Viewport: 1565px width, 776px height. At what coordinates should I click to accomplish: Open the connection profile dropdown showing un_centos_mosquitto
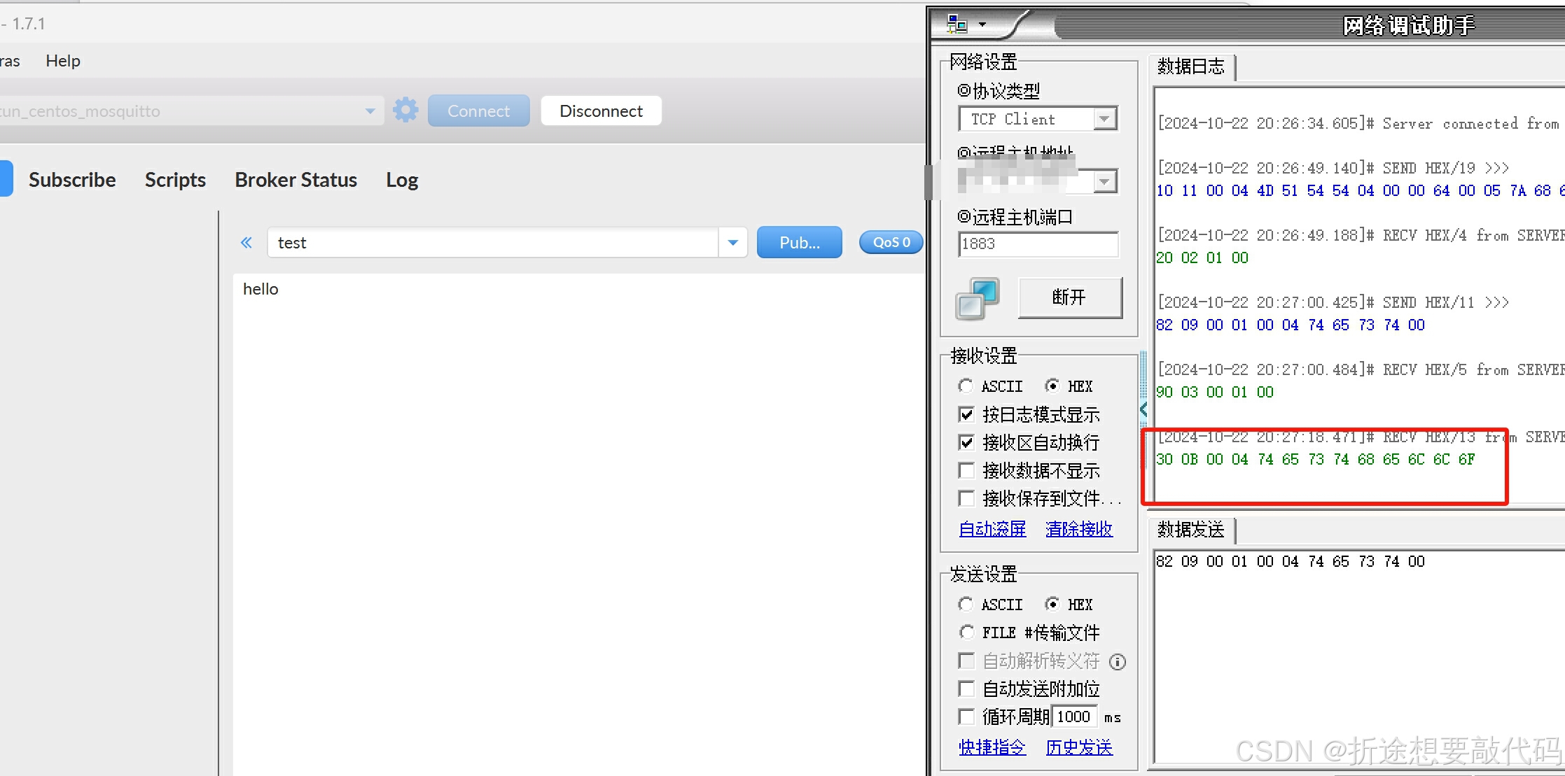point(370,111)
